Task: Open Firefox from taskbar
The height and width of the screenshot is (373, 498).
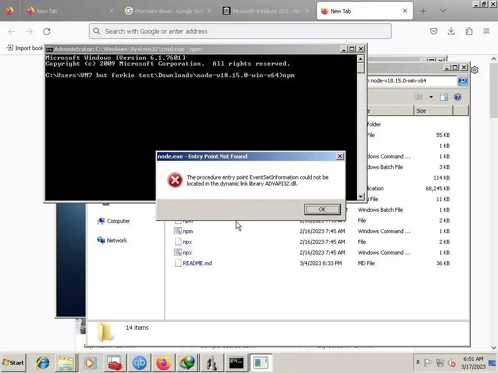Action: click(163, 363)
